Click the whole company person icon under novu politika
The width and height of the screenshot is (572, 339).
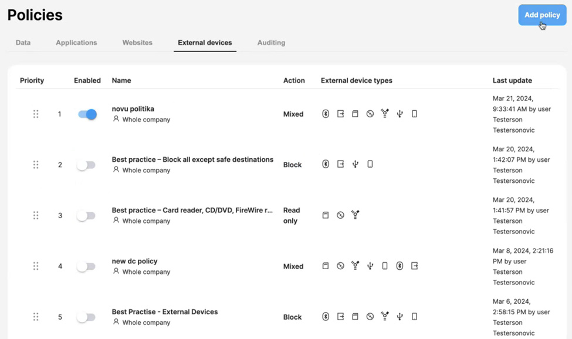point(116,120)
